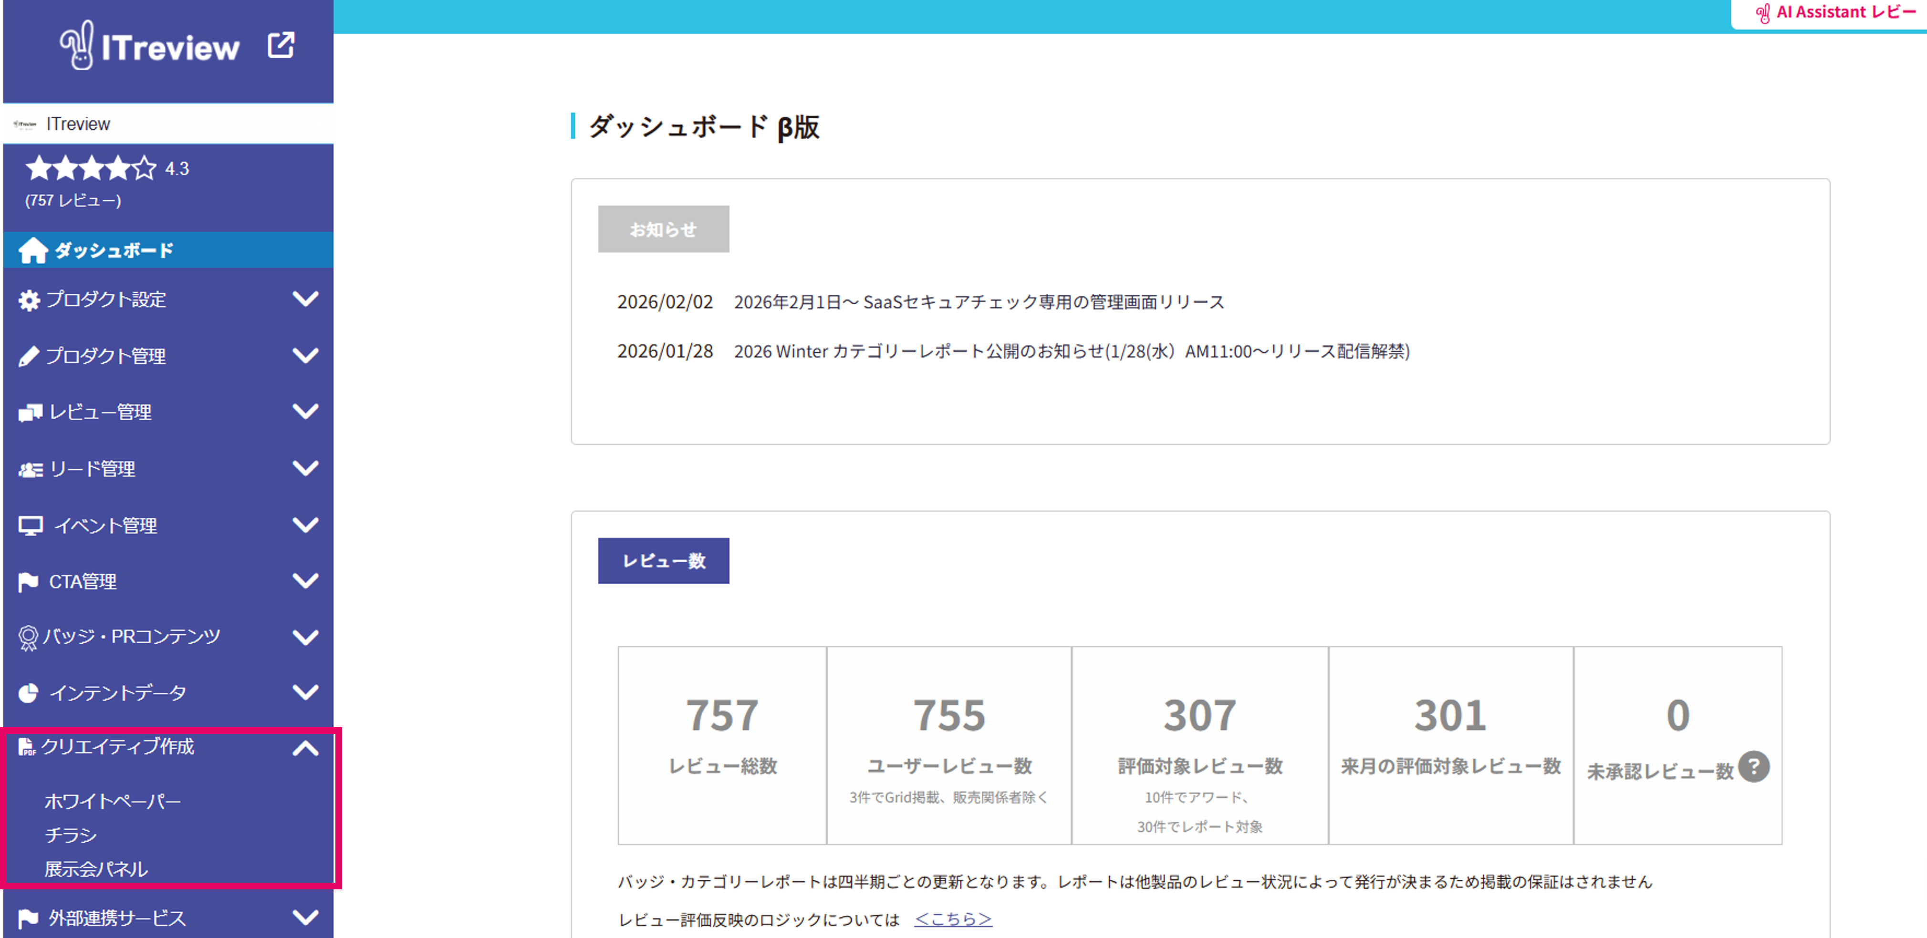Viewport: 1927px width, 938px height.
Task: Click the help question mark beside 未承認レビュー数
Action: [1753, 767]
